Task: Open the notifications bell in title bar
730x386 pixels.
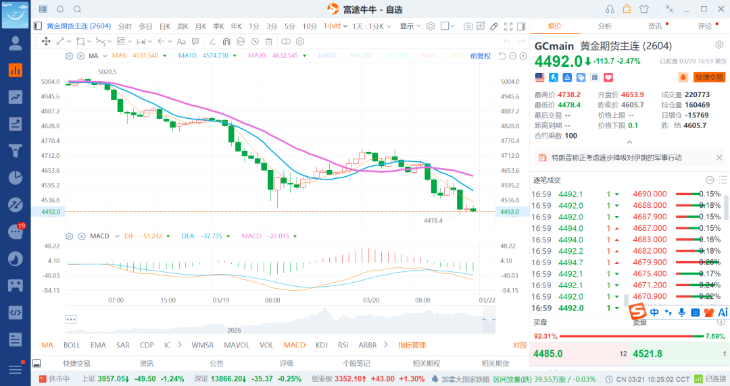Action: pyautogui.click(x=60, y=9)
